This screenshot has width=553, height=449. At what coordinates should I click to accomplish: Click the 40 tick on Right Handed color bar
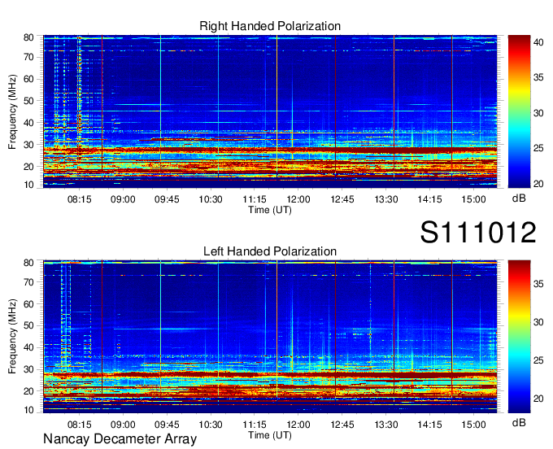click(538, 42)
